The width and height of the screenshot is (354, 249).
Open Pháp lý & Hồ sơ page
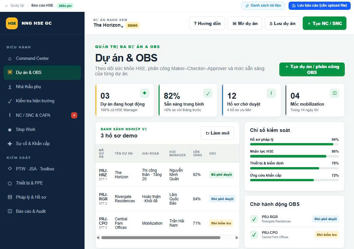tap(42, 197)
